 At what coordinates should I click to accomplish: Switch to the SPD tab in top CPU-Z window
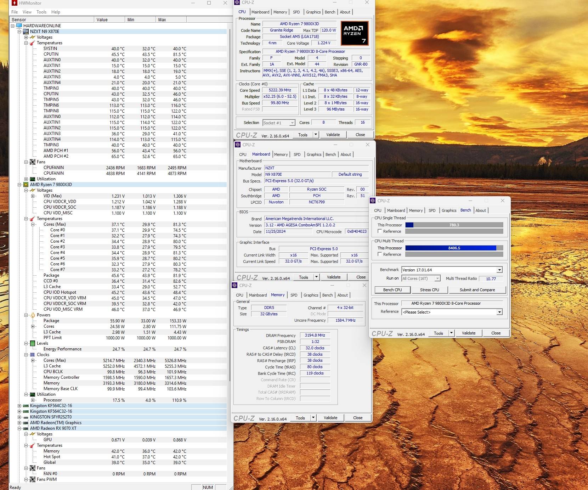tap(296, 12)
